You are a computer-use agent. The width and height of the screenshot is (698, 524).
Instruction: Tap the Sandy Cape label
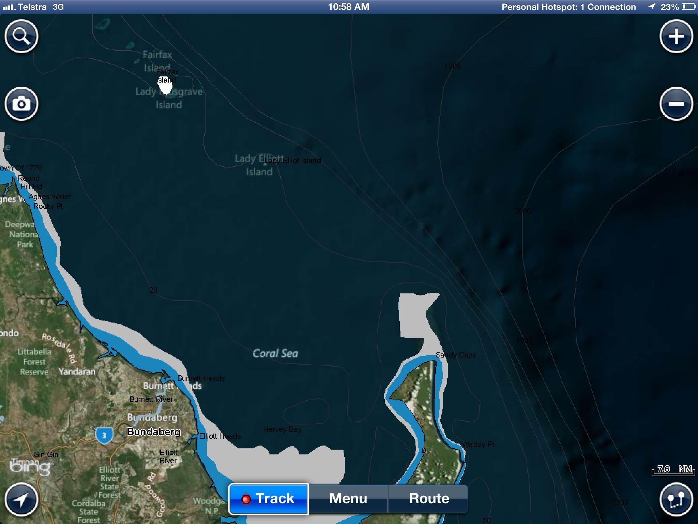456,355
